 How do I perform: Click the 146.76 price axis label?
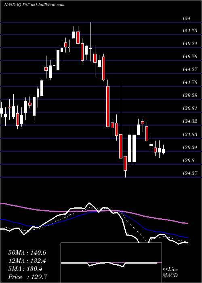click(x=190, y=57)
